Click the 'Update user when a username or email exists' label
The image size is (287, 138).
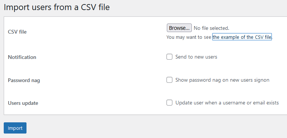pos(227,103)
